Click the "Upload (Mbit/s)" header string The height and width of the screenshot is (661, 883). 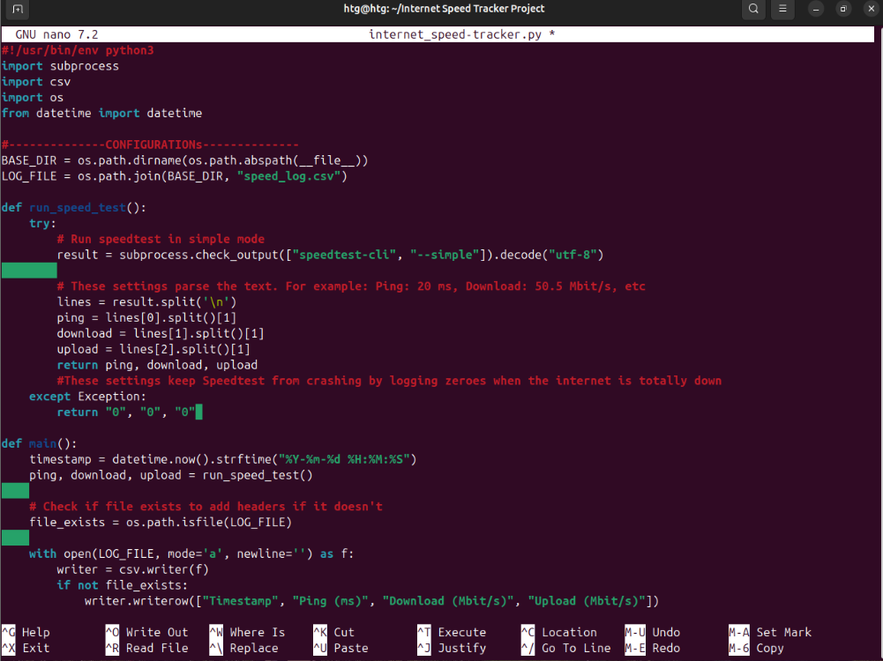587,601
